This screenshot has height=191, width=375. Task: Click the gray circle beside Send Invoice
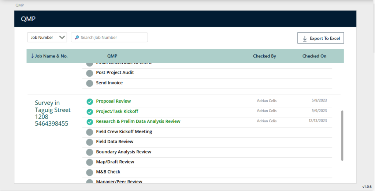pos(90,83)
